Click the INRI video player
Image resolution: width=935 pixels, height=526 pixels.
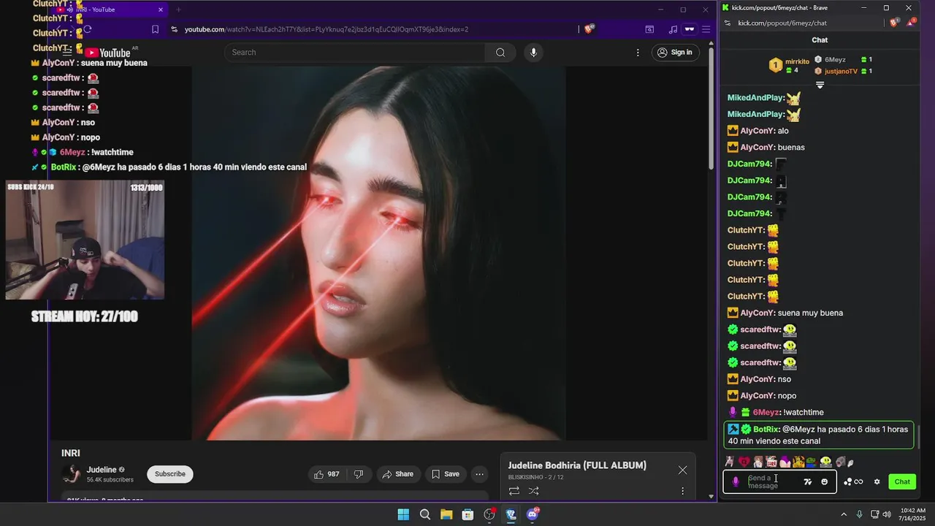378,253
